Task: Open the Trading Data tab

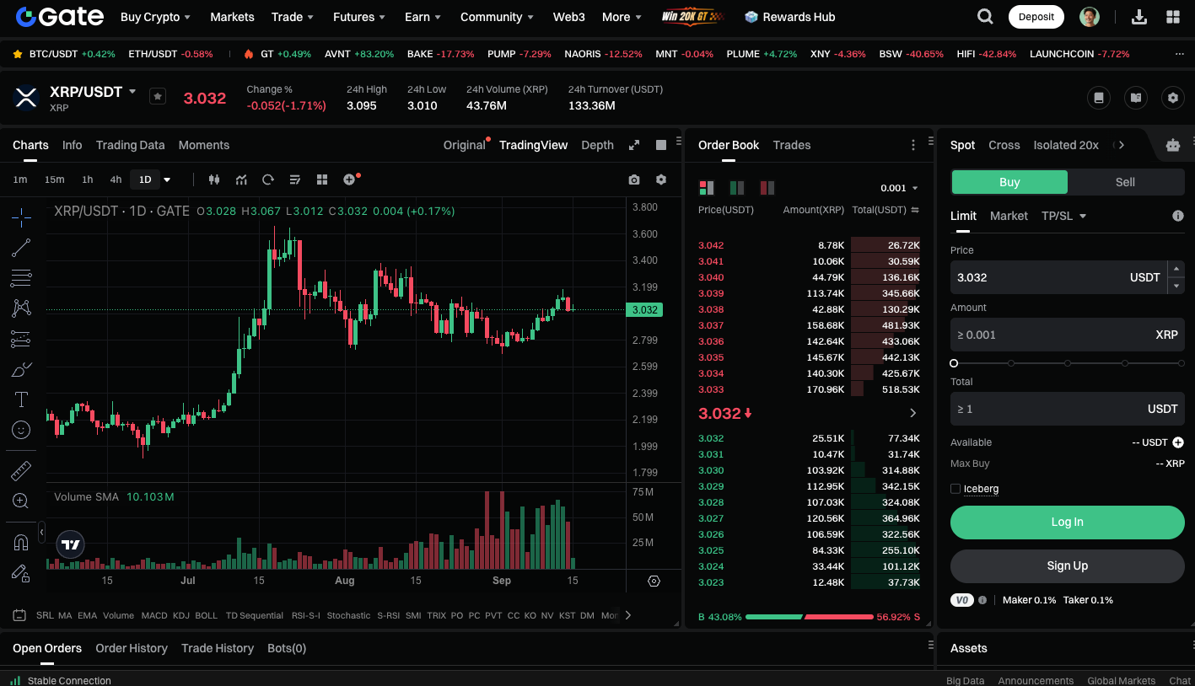Action: click(130, 145)
